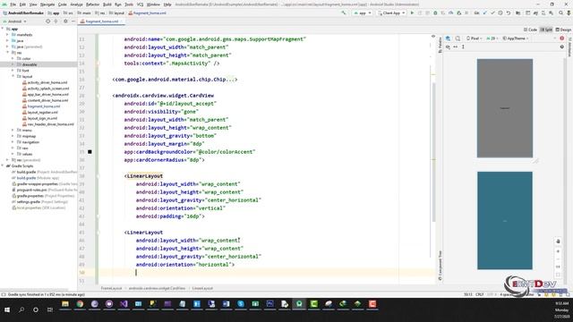Collapse the Gradle Scripts node
This screenshot has width=573, height=322.
pos(3,165)
